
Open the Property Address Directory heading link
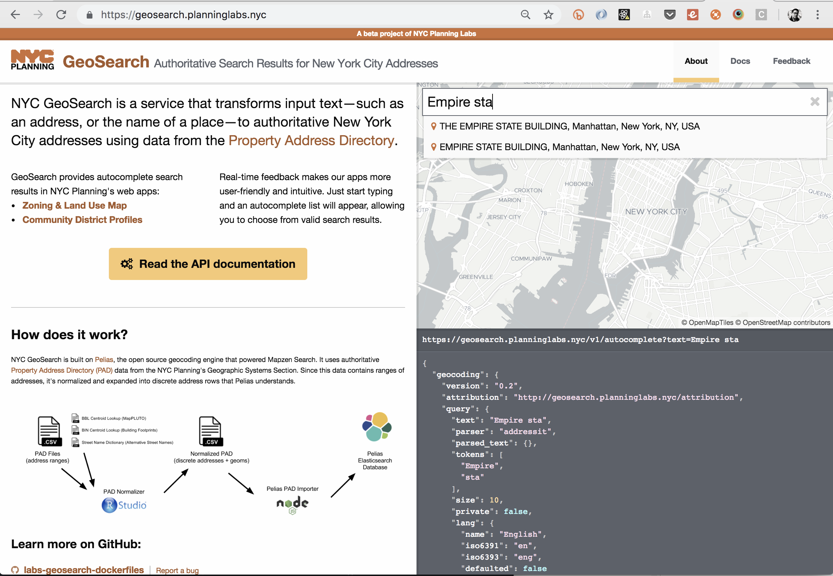(311, 141)
